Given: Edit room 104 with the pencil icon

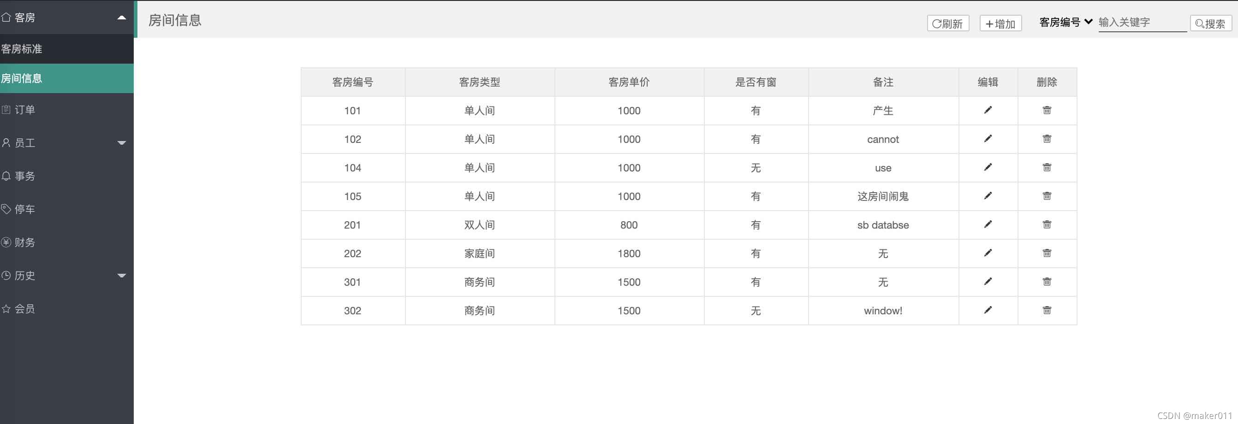Looking at the screenshot, I should click(x=988, y=167).
